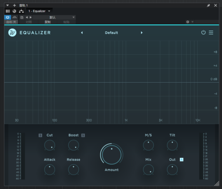Open the hamburger menu
The image size is (222, 189).
click(x=211, y=33)
